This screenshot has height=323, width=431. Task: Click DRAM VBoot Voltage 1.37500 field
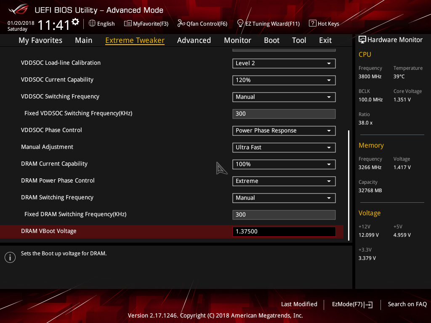pyautogui.click(x=284, y=232)
